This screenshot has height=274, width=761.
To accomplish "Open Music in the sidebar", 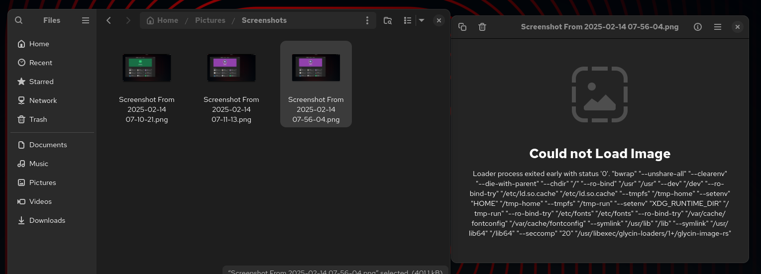I will tap(53, 164).
